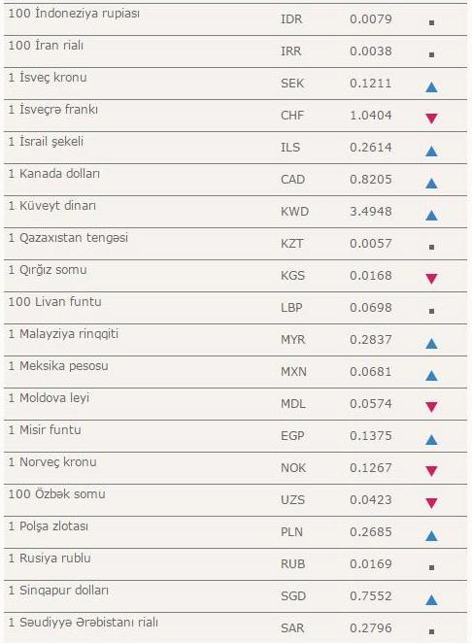The image size is (472, 643).
Task: Click the unchanged square marker for KZT
Action: tap(431, 248)
